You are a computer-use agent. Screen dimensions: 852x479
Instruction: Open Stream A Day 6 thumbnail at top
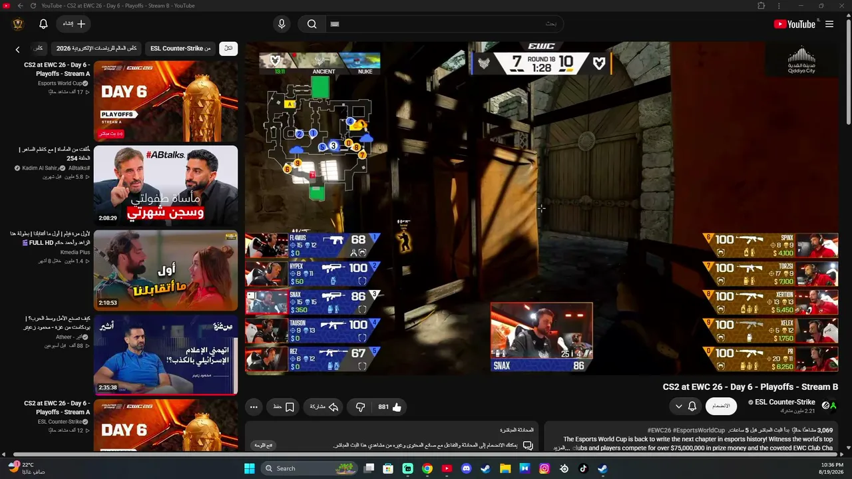coord(166,100)
